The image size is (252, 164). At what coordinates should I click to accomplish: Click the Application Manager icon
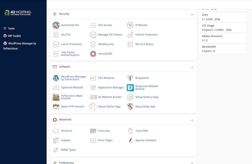(x=93, y=88)
